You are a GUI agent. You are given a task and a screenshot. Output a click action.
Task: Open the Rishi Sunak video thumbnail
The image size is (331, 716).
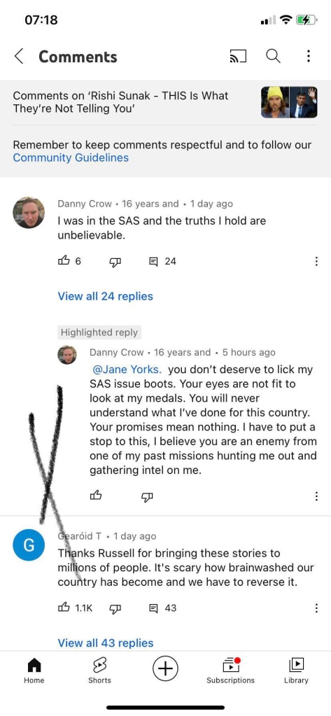coord(290,102)
